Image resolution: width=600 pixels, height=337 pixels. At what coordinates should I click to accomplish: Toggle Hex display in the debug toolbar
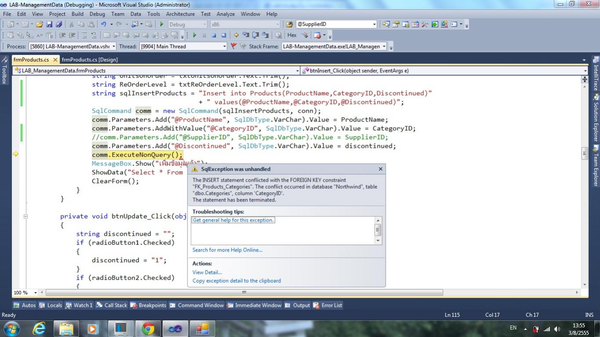point(292,35)
